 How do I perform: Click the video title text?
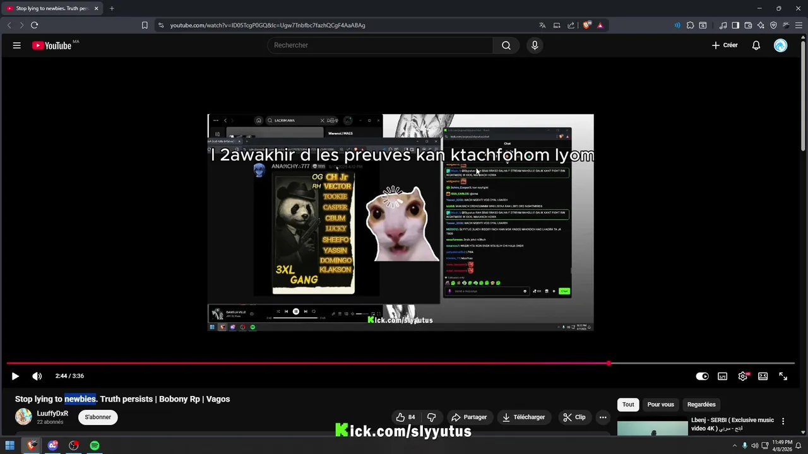pos(122,399)
